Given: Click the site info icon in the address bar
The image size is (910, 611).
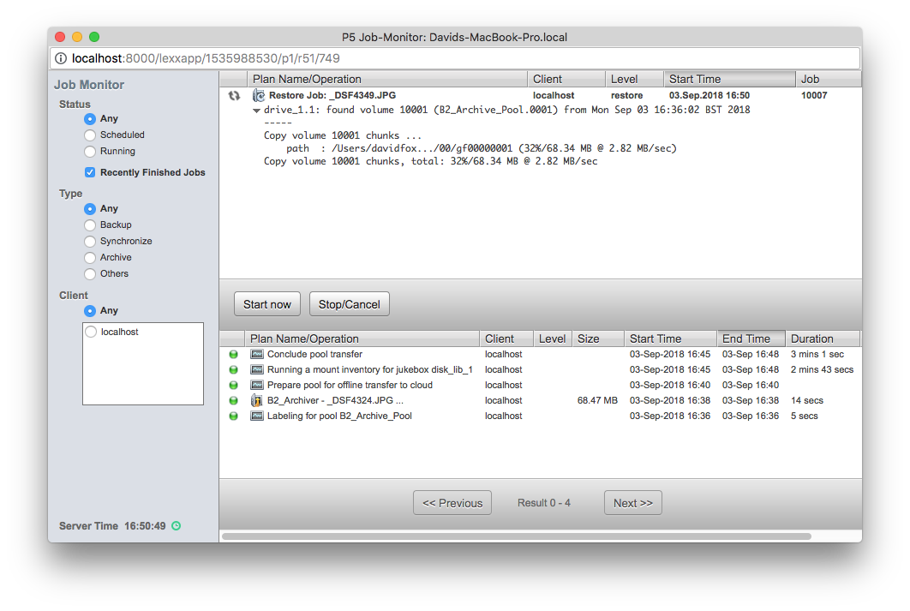Looking at the screenshot, I should tap(60, 58).
